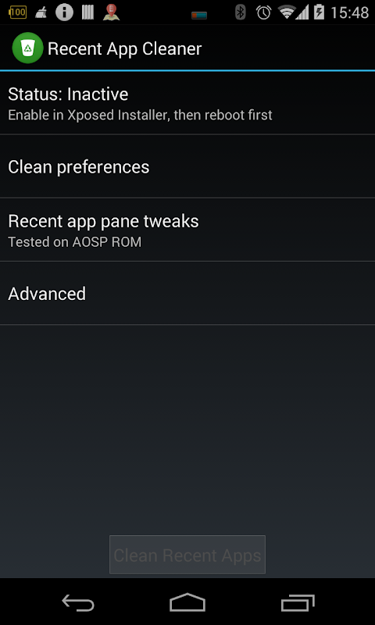Tap the charging battery icon

click(320, 12)
